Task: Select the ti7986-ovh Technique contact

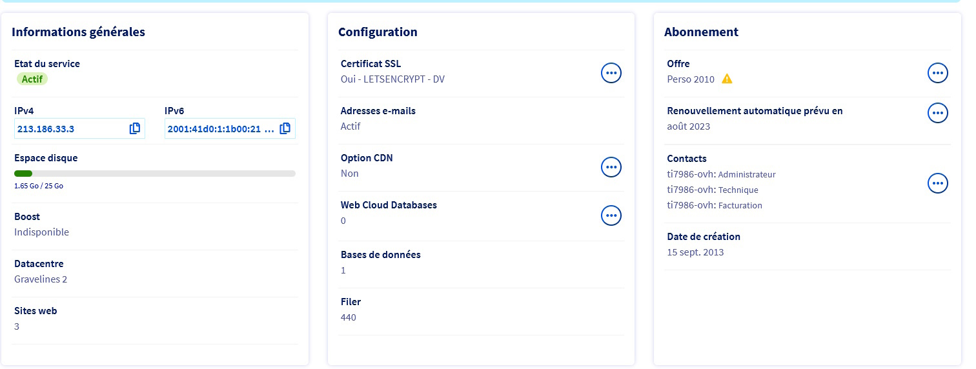Action: pos(712,190)
